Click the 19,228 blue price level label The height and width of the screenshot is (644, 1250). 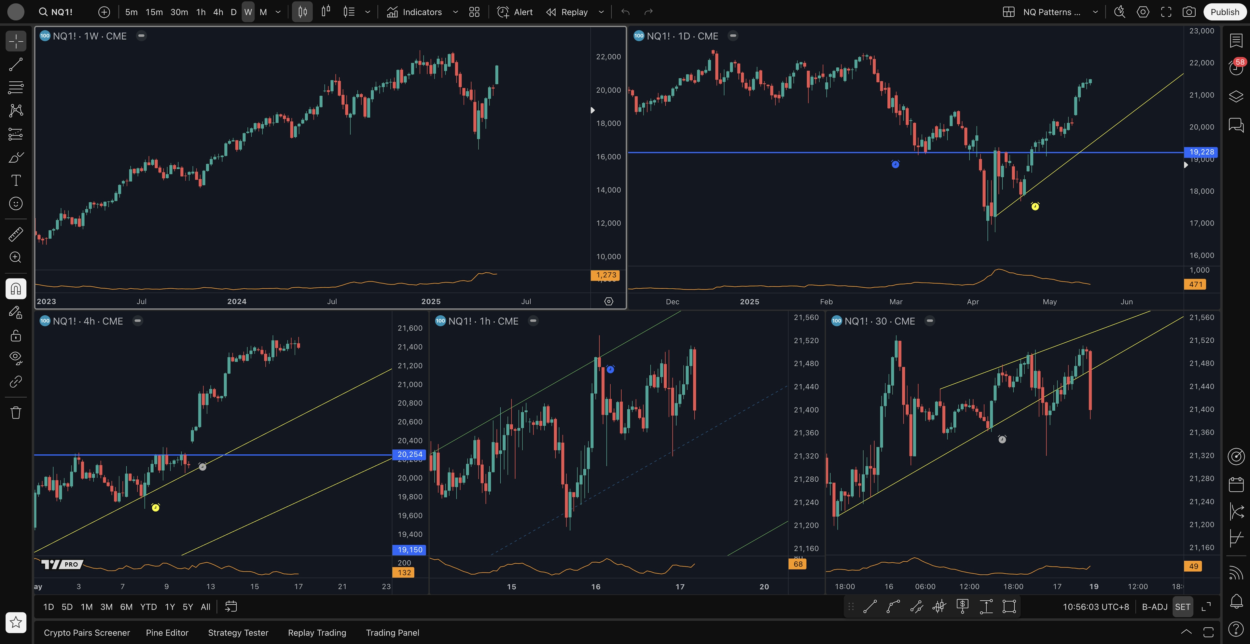pos(1201,152)
